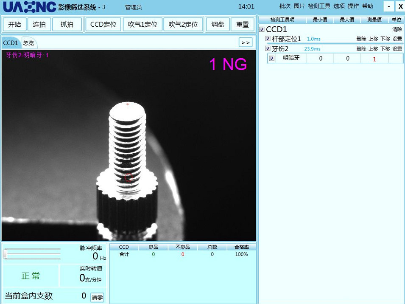Click the 脉冲频率 slider handle
The width and height of the screenshot is (405, 304).
(5, 254)
